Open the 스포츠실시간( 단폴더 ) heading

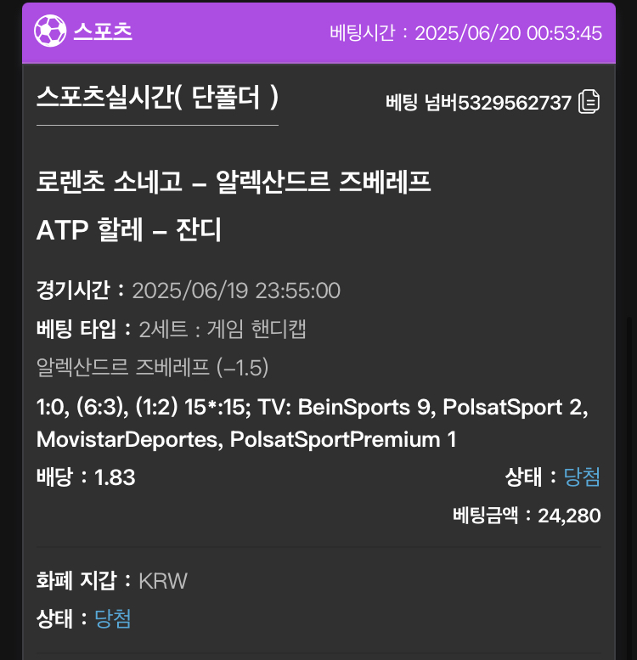click(x=158, y=97)
